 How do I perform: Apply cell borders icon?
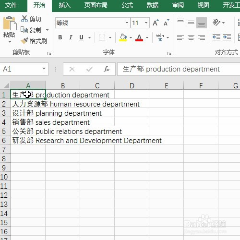[x=102, y=37]
